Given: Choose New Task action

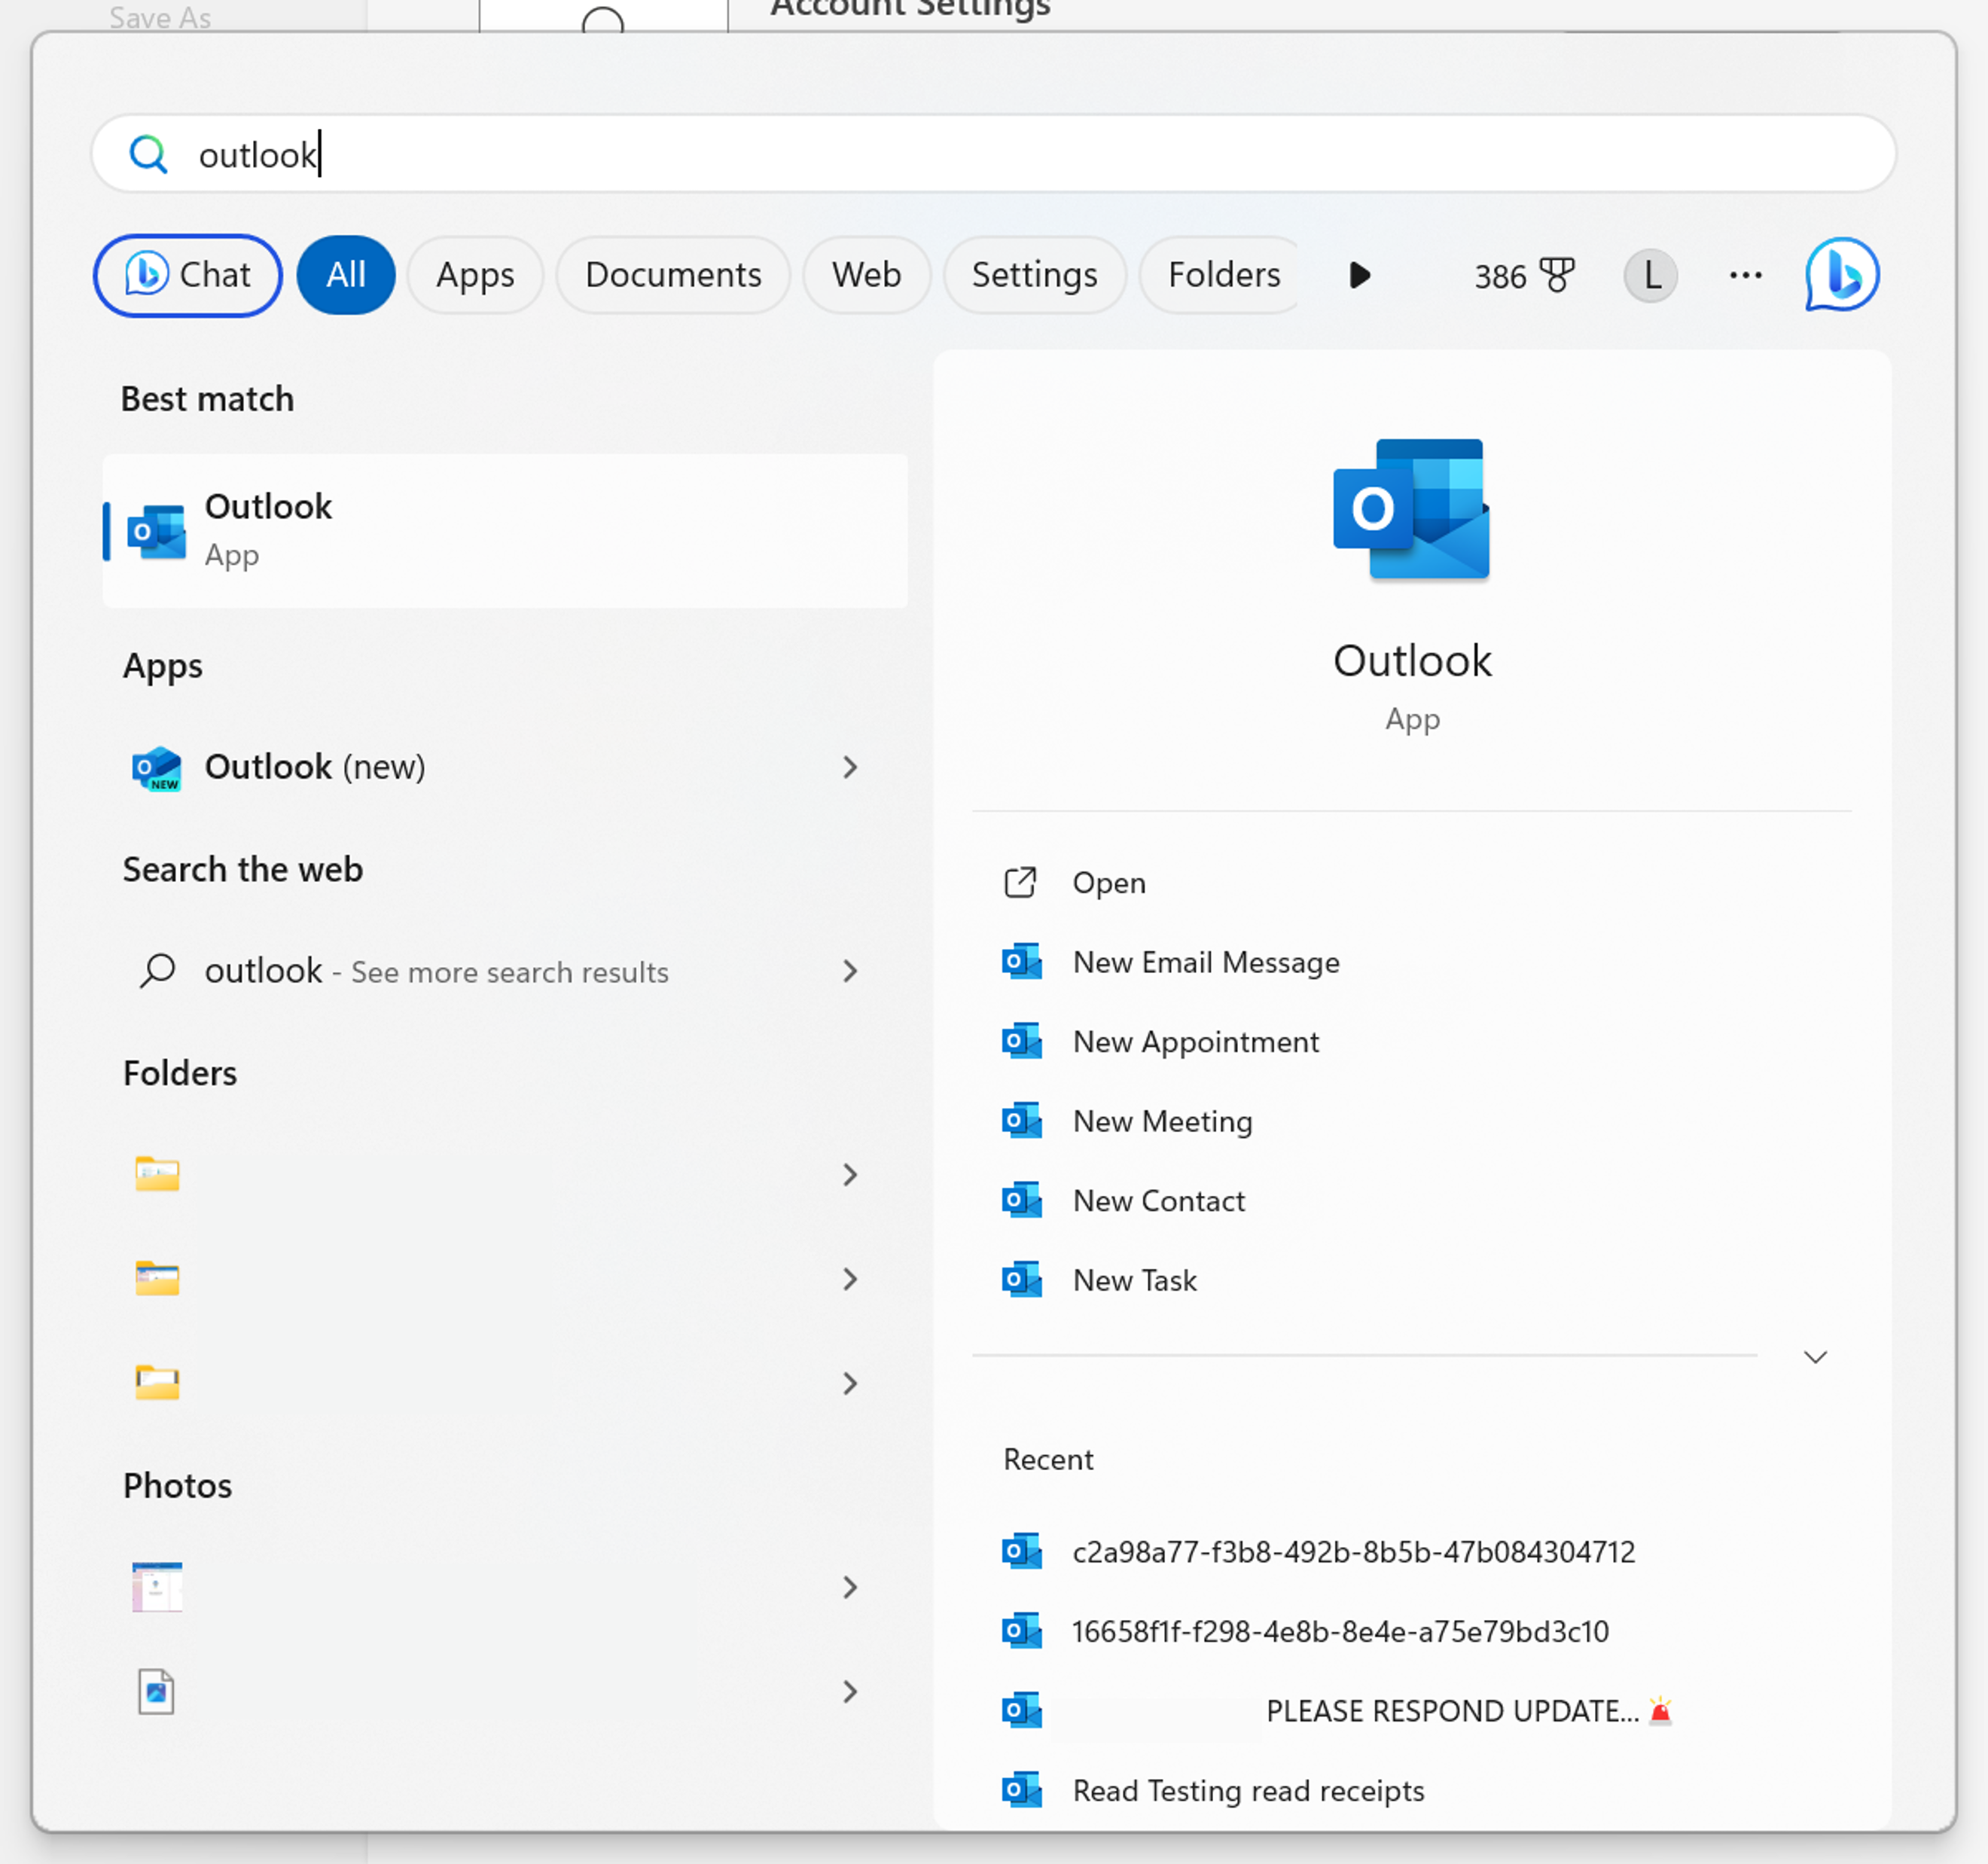Looking at the screenshot, I should (x=1411, y=1280).
